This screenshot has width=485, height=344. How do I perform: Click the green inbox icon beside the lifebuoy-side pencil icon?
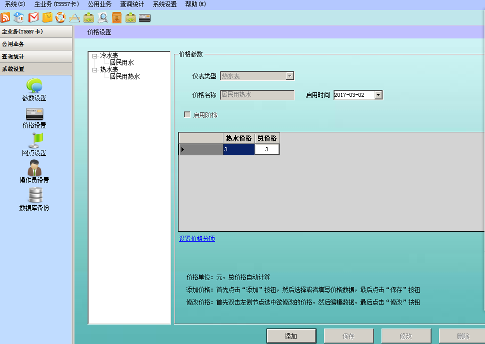pyautogui.click(x=89, y=17)
